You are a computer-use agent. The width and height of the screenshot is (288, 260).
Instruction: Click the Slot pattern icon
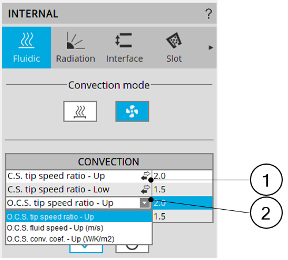(174, 40)
